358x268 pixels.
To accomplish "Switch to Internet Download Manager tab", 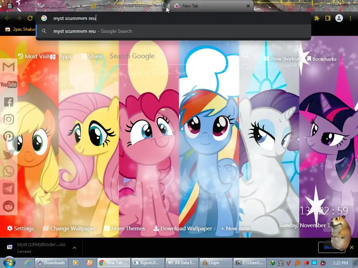I will pyautogui.click(x=128, y=6).
